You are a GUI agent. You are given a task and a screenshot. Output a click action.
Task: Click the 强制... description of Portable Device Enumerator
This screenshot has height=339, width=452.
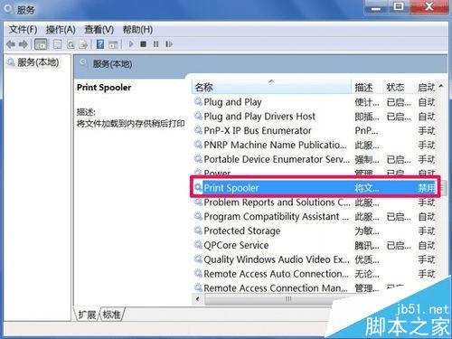[367, 159]
